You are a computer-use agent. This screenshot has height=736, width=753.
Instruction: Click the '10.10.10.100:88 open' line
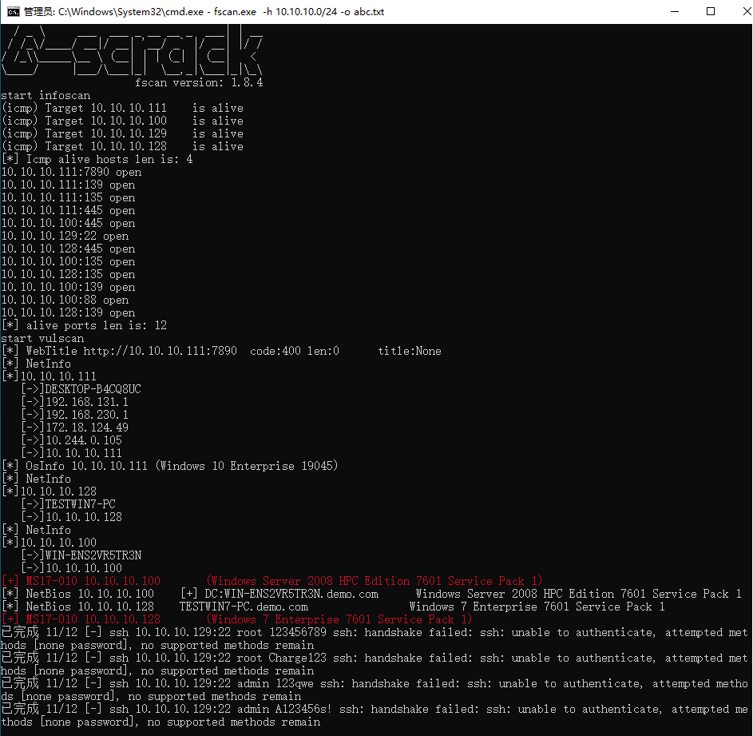pyautogui.click(x=65, y=300)
